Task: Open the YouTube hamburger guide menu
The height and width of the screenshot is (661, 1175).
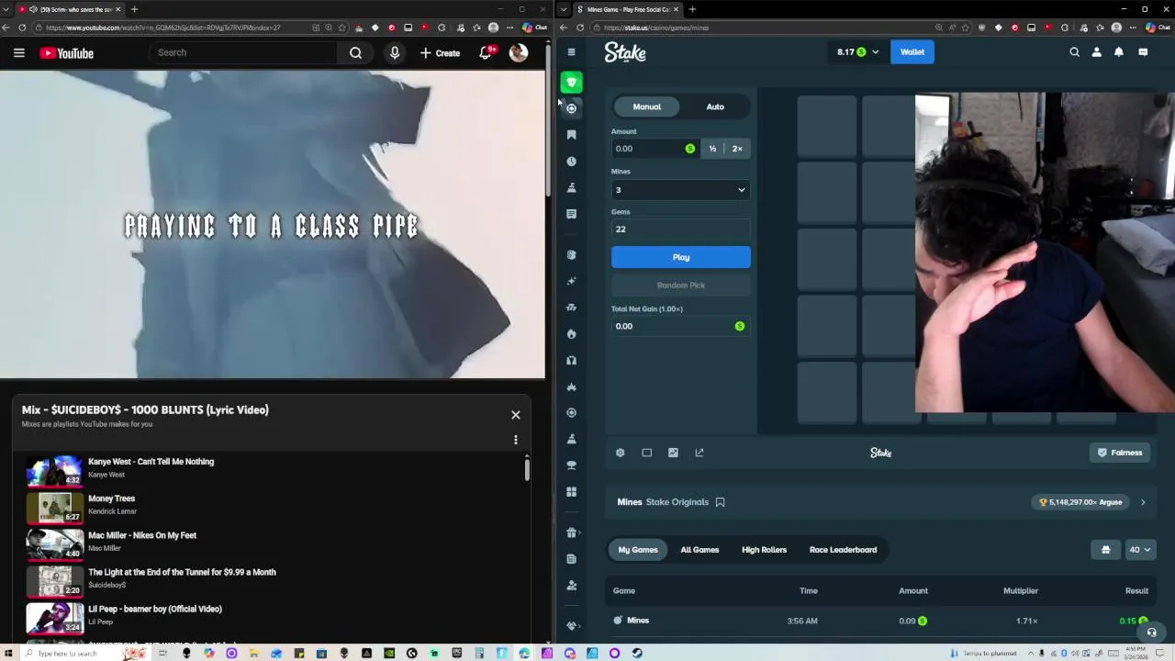Action: click(18, 53)
